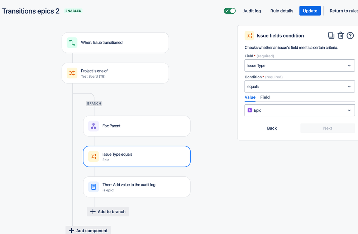Switch to the Value tab
Image resolution: width=358 pixels, height=234 pixels.
point(250,97)
